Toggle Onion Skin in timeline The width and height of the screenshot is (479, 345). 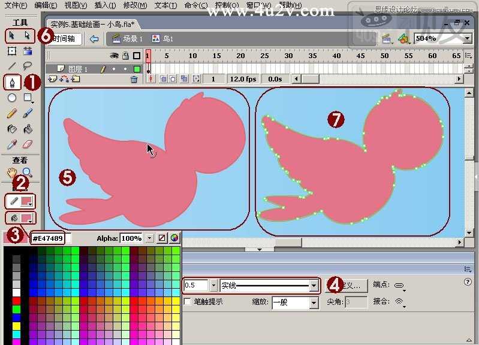point(164,79)
